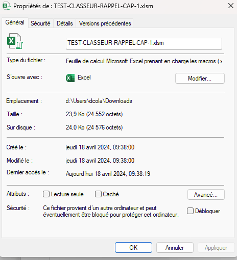This screenshot has width=237, height=260.
Task: Close the Propriétés dialog with the X
Action: pos(231,6)
